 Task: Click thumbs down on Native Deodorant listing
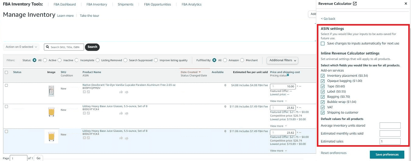click(126, 92)
